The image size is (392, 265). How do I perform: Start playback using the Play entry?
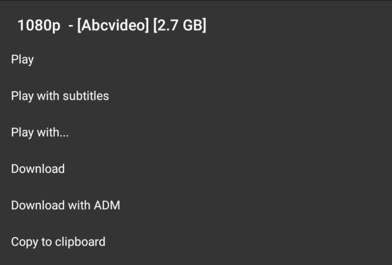click(23, 59)
